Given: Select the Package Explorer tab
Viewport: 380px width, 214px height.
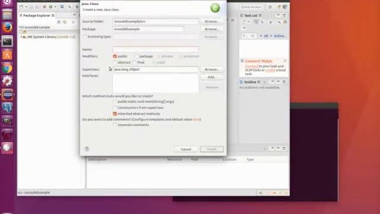Looking at the screenshot, I should coord(37,15).
